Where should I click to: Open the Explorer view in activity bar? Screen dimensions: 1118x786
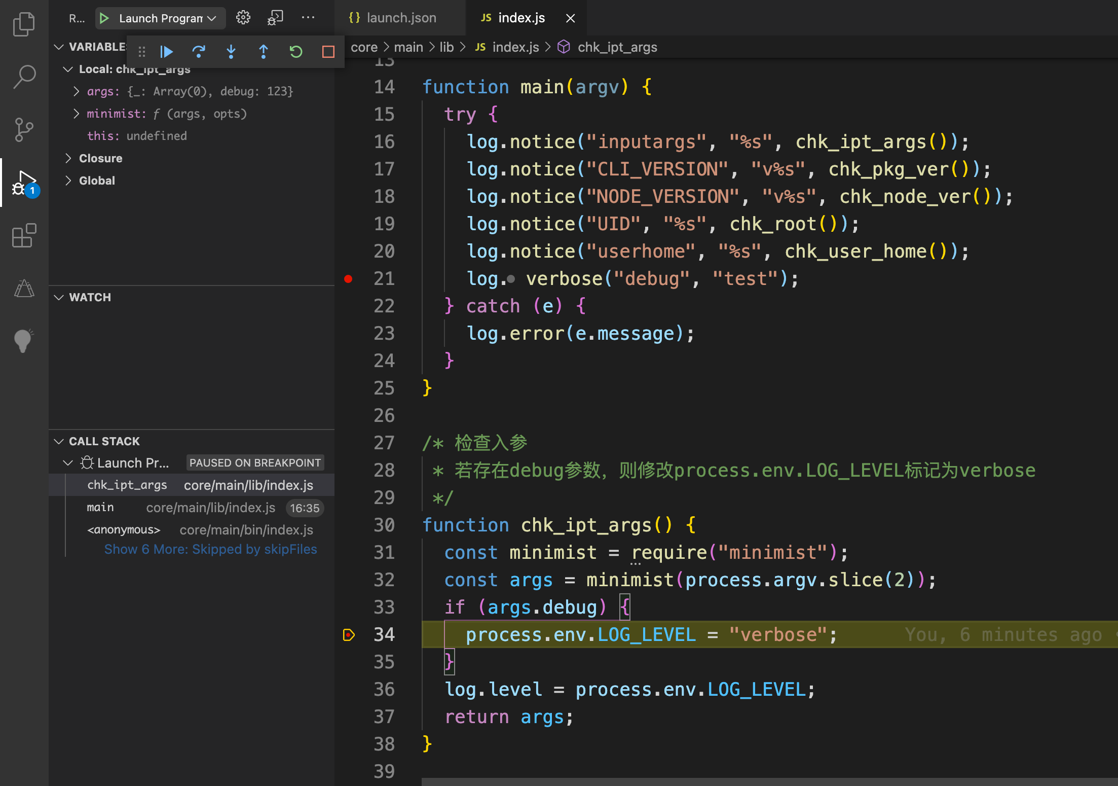pos(24,24)
